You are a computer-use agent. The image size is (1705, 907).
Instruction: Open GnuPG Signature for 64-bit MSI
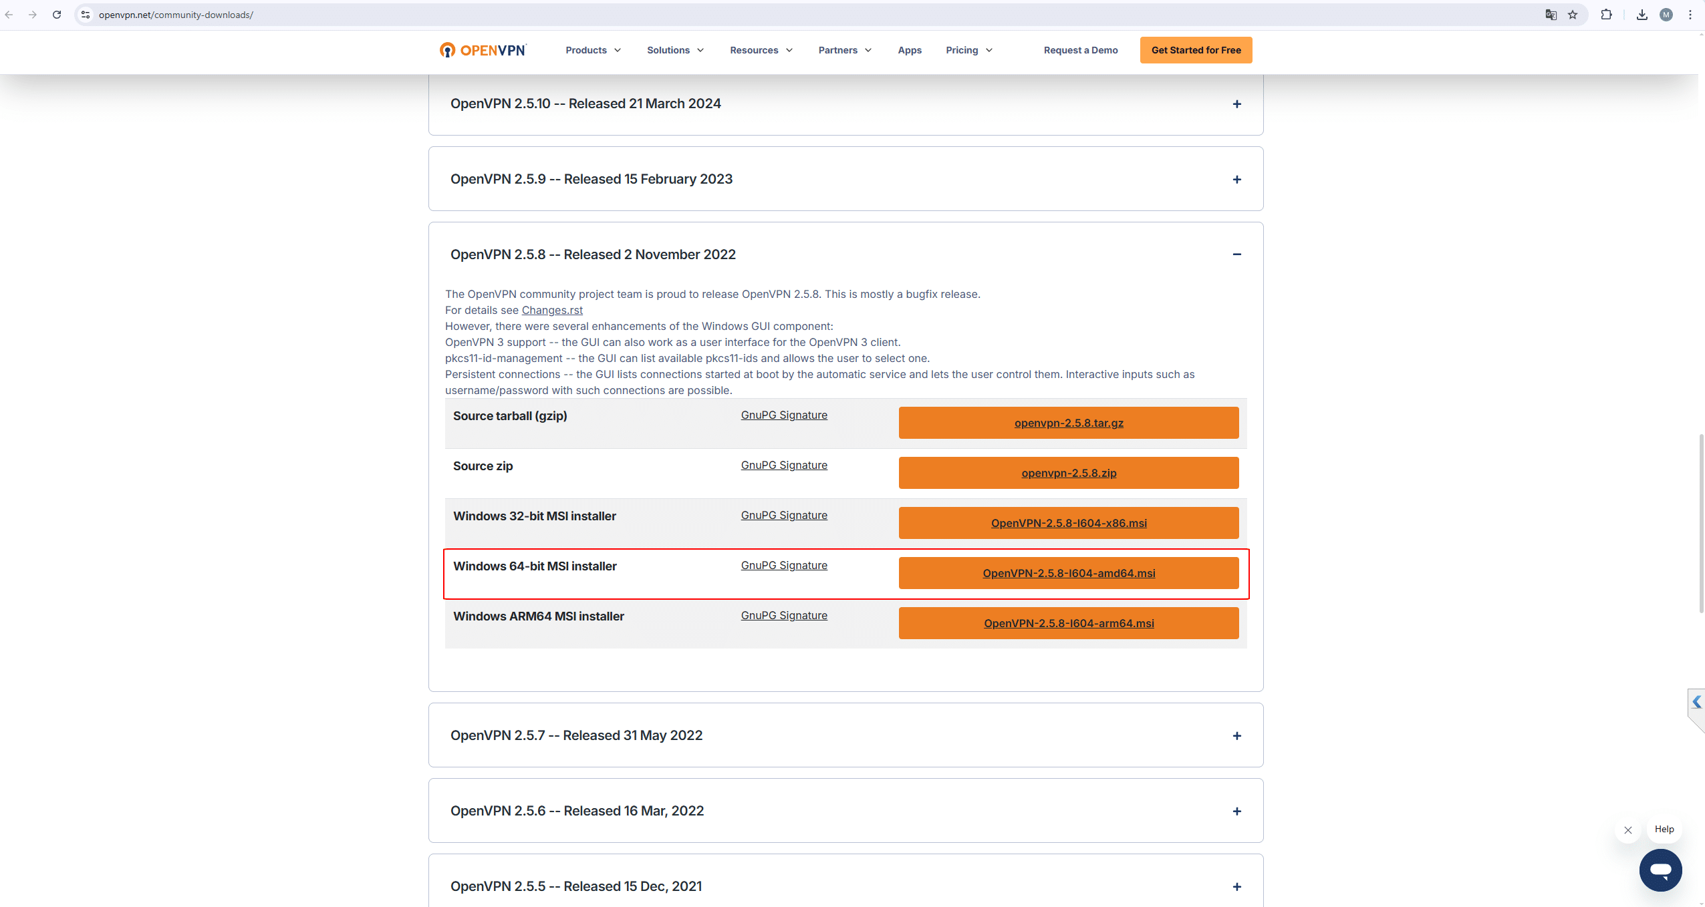tap(784, 565)
